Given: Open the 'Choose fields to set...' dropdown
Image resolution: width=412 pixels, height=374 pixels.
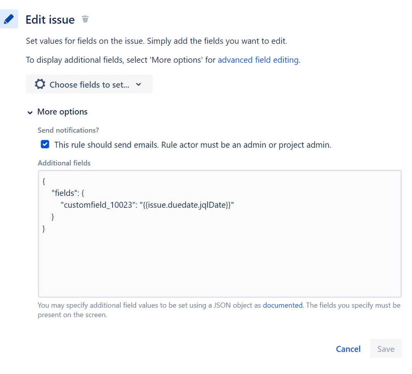Looking at the screenshot, I should click(x=89, y=84).
